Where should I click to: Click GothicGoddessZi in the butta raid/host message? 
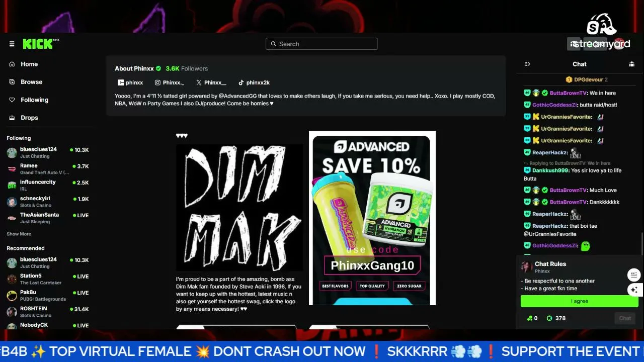(x=555, y=105)
